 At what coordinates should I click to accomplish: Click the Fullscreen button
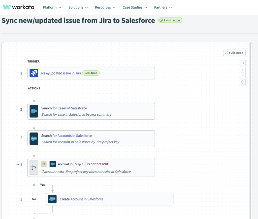234,53
